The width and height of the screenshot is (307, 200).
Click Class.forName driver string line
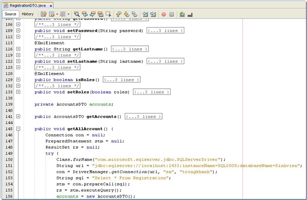(141, 160)
